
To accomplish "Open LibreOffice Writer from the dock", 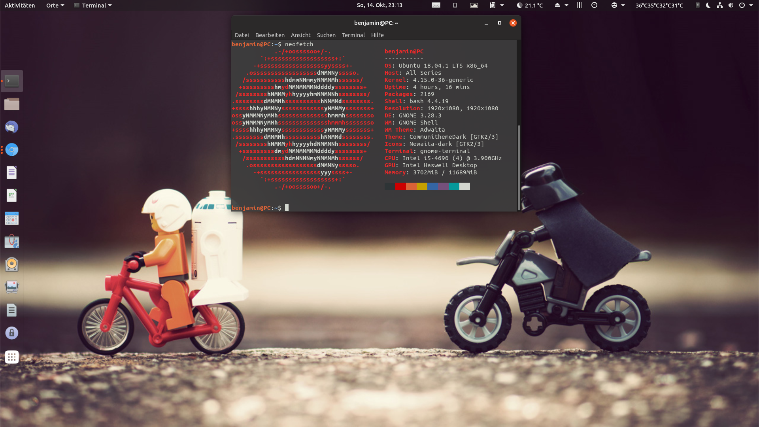I will (x=11, y=173).
